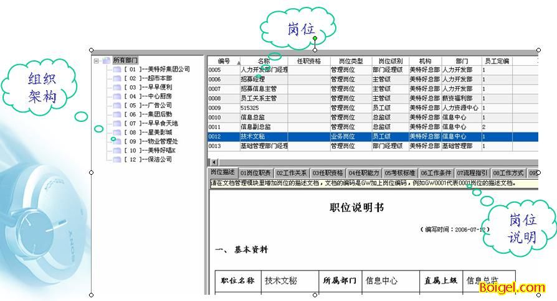Click folder icon of 05 广告公司
Viewport: 557px width, 301px height.
pos(117,105)
